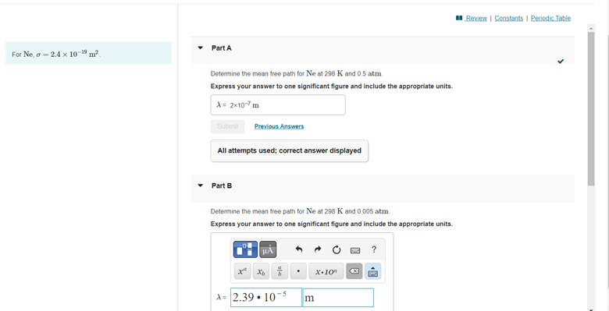Toggle the on-screen keyboard icon

pyautogui.click(x=373, y=271)
